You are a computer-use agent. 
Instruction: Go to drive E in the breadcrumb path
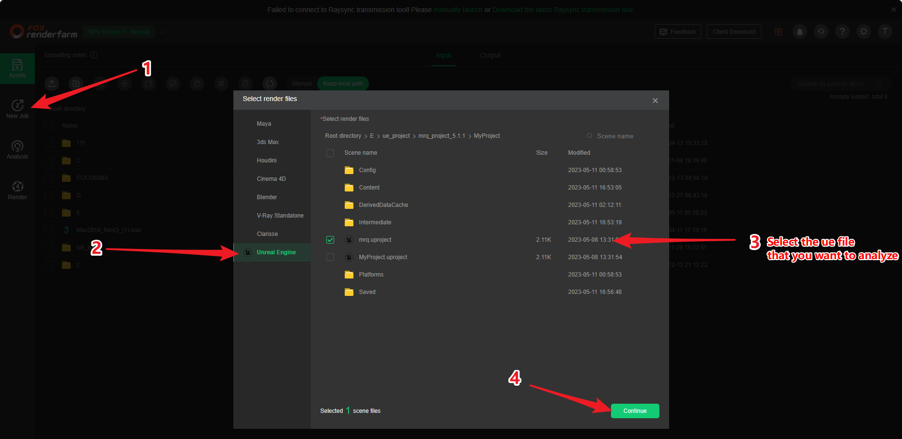pyautogui.click(x=372, y=136)
